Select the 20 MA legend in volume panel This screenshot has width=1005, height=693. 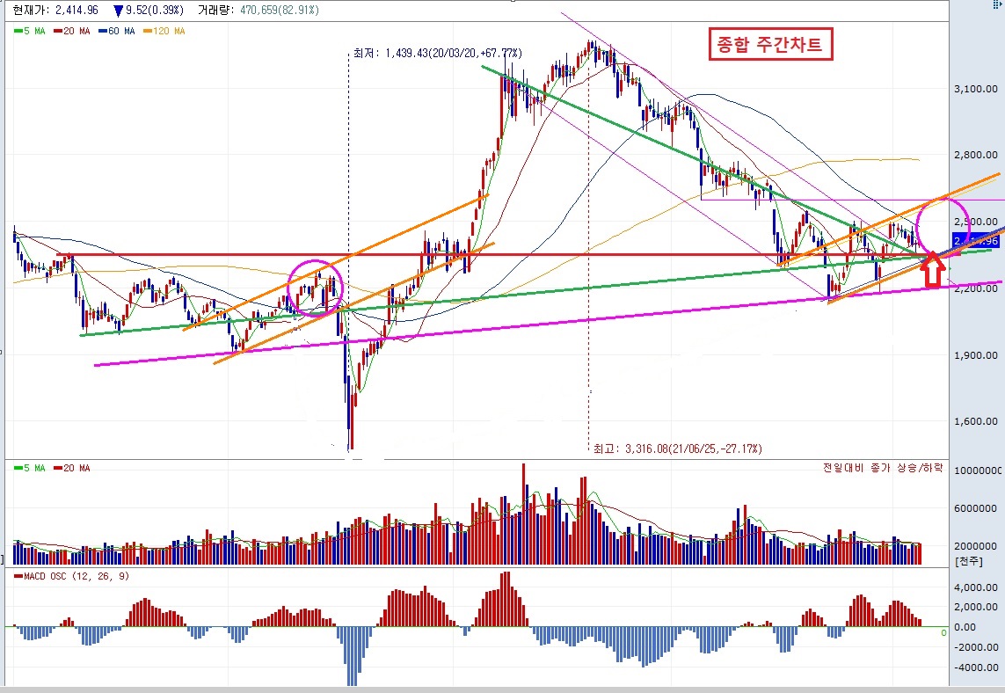(x=72, y=468)
